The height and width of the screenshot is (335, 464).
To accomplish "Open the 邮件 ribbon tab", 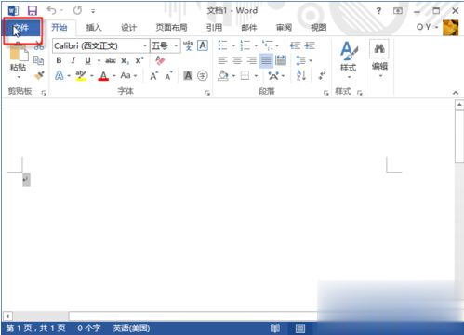I will [x=249, y=28].
